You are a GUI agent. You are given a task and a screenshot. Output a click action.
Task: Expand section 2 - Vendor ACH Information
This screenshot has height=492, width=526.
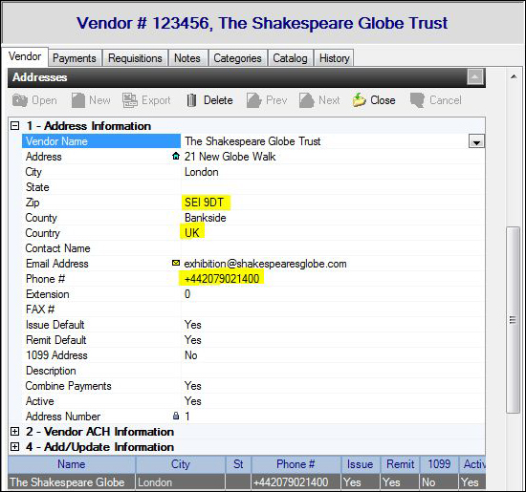point(14,432)
